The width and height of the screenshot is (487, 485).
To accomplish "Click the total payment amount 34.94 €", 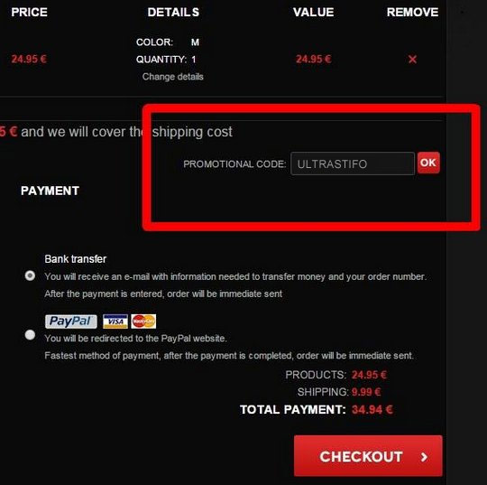I will [372, 409].
